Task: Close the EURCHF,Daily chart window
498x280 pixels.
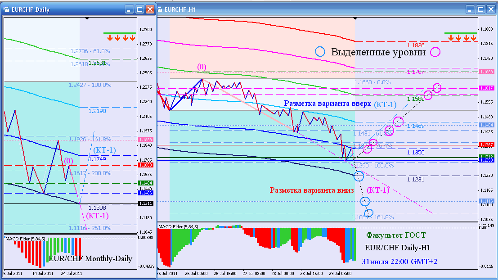Action: tap(150, 9)
